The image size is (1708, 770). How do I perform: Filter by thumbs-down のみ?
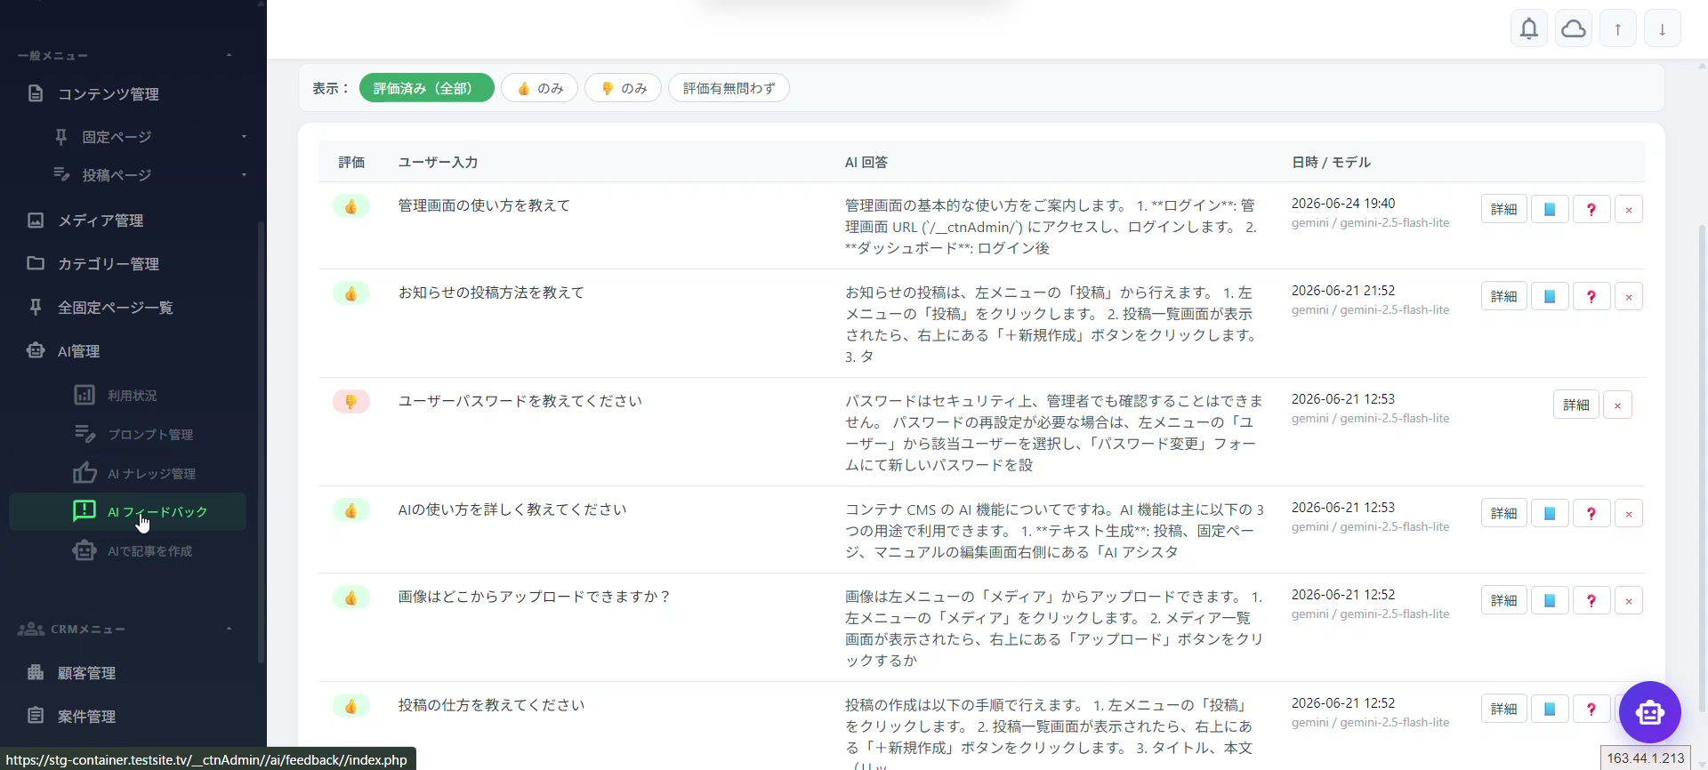click(x=623, y=88)
